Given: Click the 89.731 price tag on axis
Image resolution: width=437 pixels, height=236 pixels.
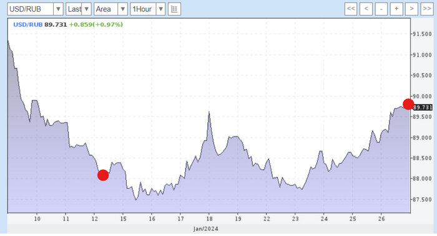Looking at the screenshot, I should click(x=423, y=108).
